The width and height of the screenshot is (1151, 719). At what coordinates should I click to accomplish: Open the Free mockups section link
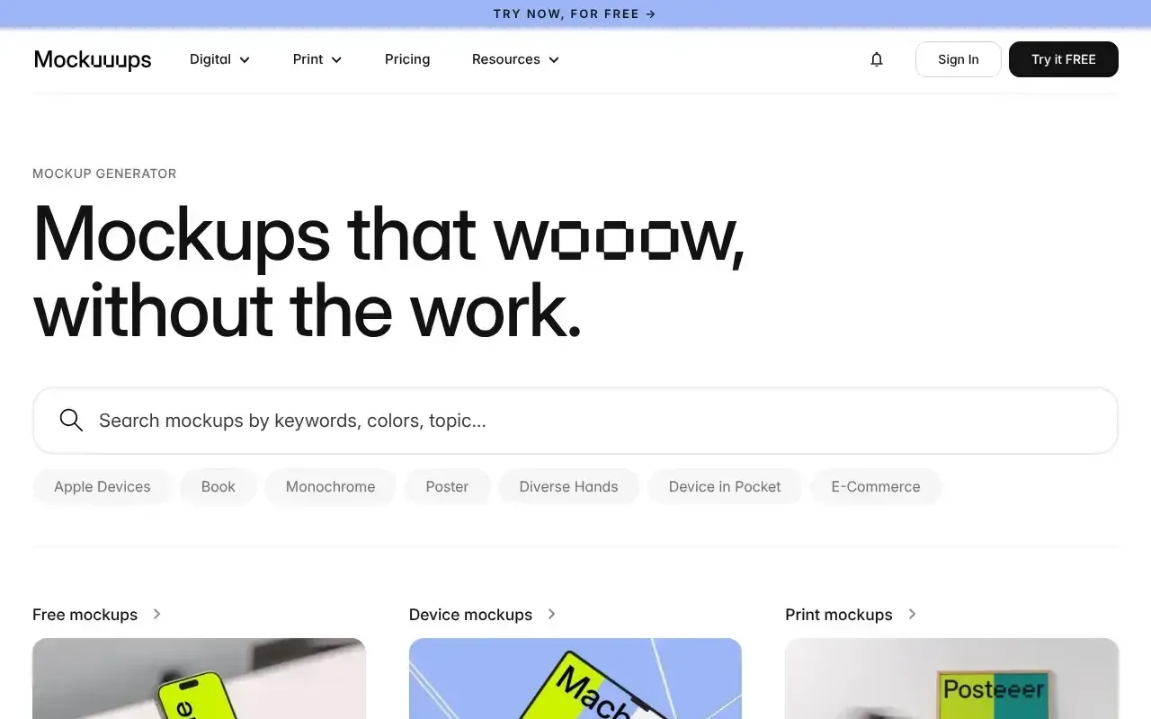coord(85,614)
